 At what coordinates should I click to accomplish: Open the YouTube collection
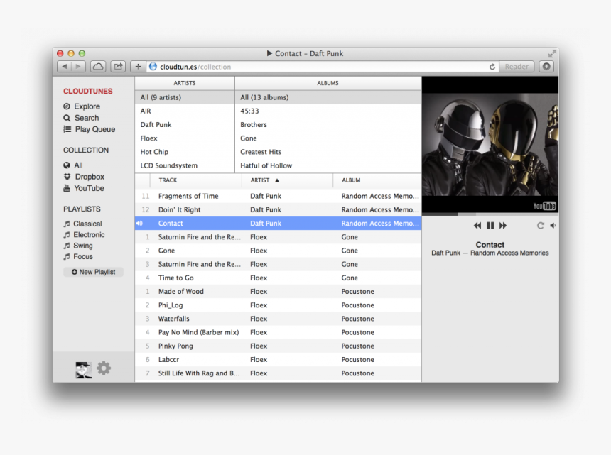pyautogui.click(x=84, y=188)
